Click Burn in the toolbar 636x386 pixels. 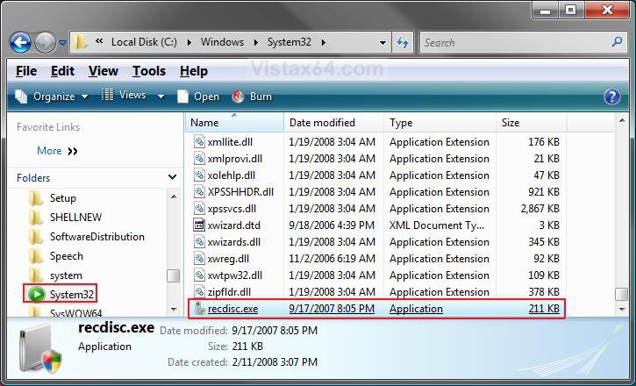[x=252, y=96]
